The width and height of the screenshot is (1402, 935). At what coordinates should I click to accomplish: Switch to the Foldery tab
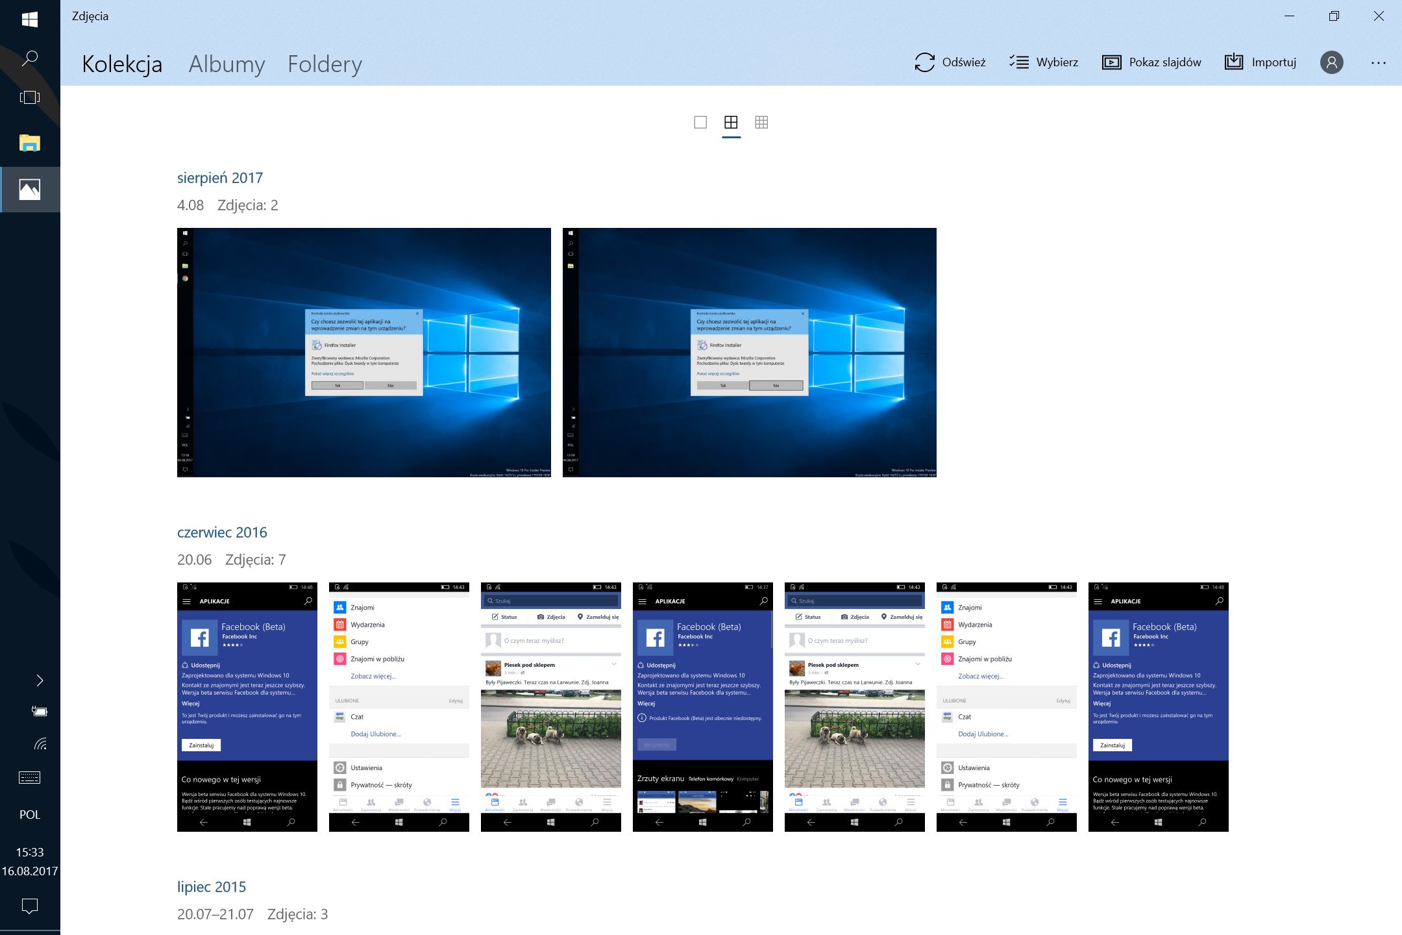coord(325,64)
